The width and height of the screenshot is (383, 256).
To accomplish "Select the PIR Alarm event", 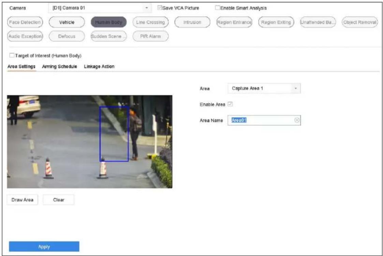I will pyautogui.click(x=150, y=36).
